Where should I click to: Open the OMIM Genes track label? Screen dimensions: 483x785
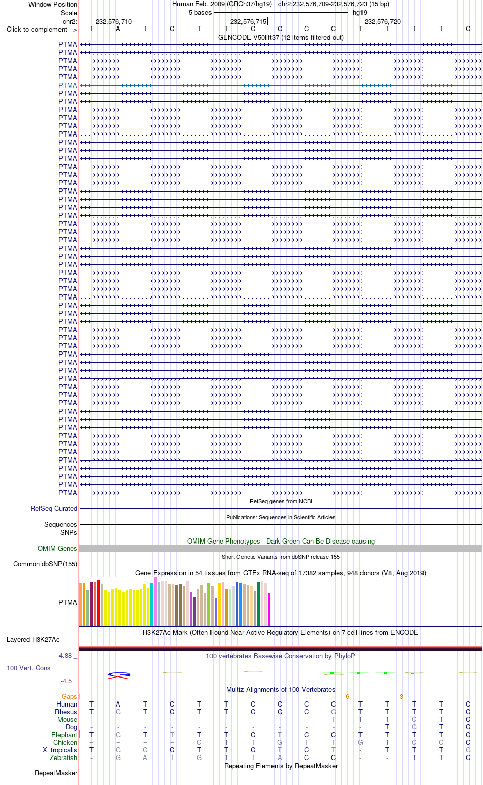coord(57,548)
